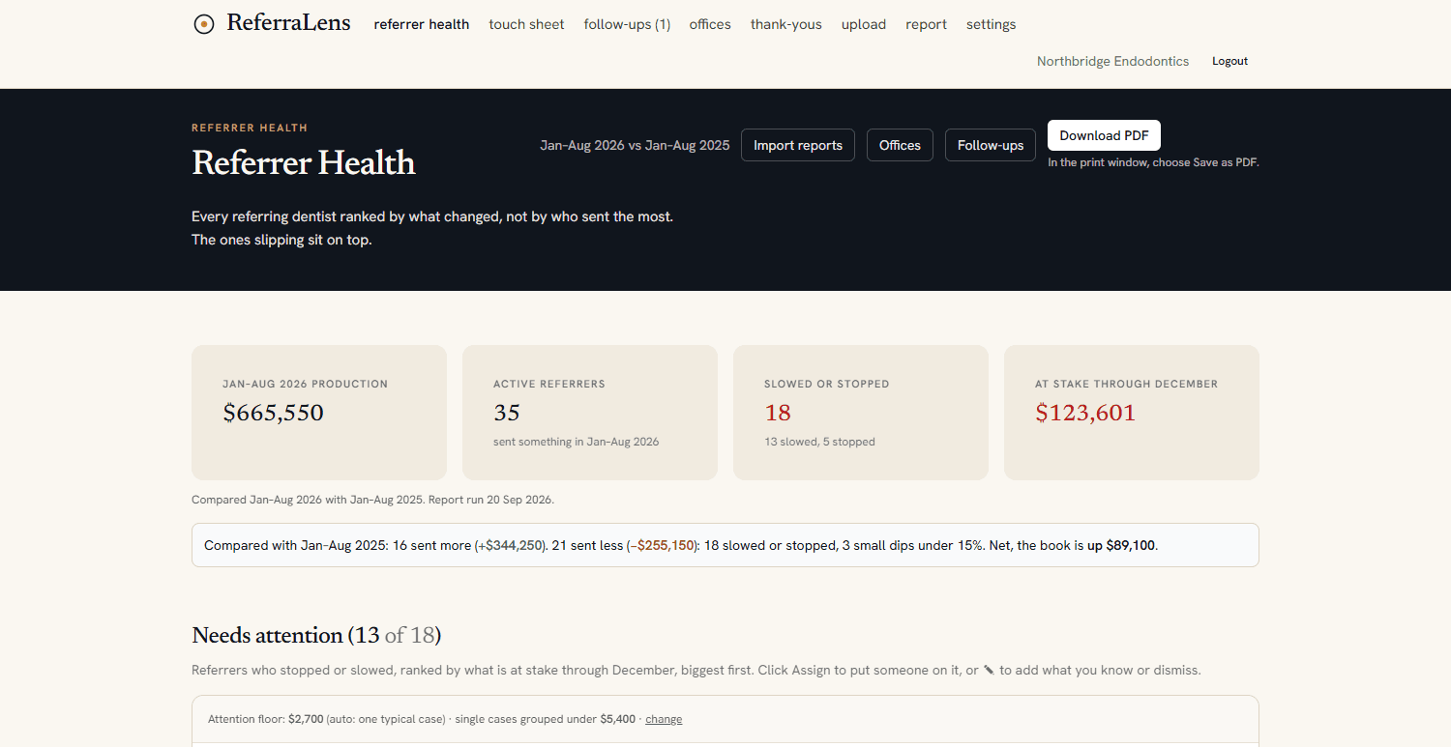Click the Follow-ups header button
Image resolution: width=1451 pixels, height=747 pixels.
coord(991,145)
